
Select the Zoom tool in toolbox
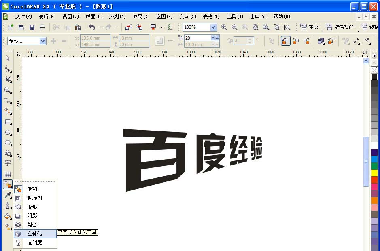pos(8,90)
